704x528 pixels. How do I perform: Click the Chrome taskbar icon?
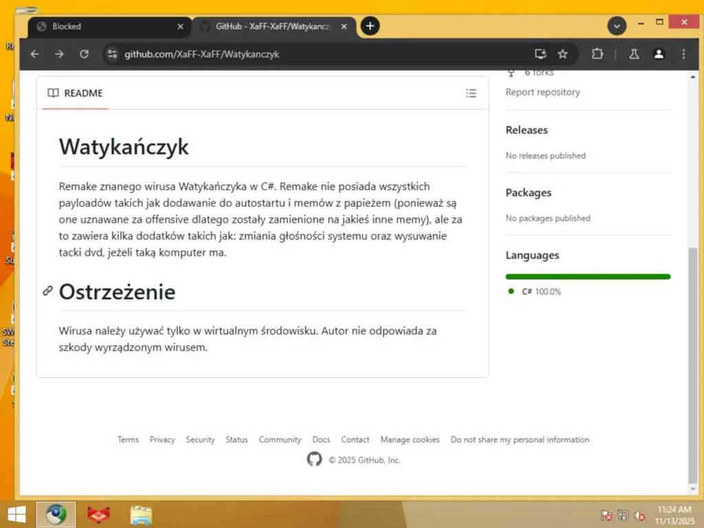[56, 514]
